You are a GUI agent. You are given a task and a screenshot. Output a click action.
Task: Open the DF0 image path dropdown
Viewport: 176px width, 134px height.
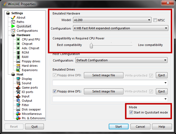tap(110, 83)
